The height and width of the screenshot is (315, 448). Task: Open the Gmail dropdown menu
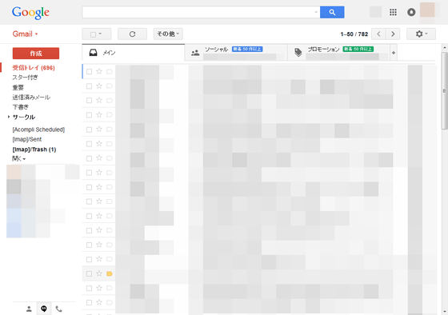pyautogui.click(x=25, y=34)
